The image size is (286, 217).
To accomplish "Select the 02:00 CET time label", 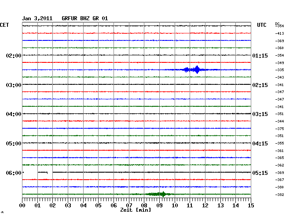I will tap(14, 55).
